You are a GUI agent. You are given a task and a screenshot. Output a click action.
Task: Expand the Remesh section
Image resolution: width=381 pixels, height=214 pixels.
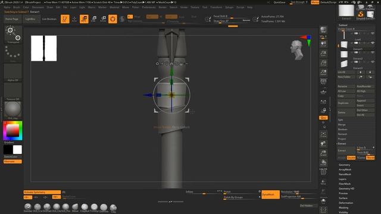click(x=342, y=134)
